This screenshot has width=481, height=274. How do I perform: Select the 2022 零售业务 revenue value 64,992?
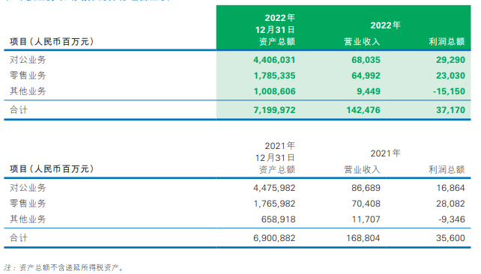366,76
